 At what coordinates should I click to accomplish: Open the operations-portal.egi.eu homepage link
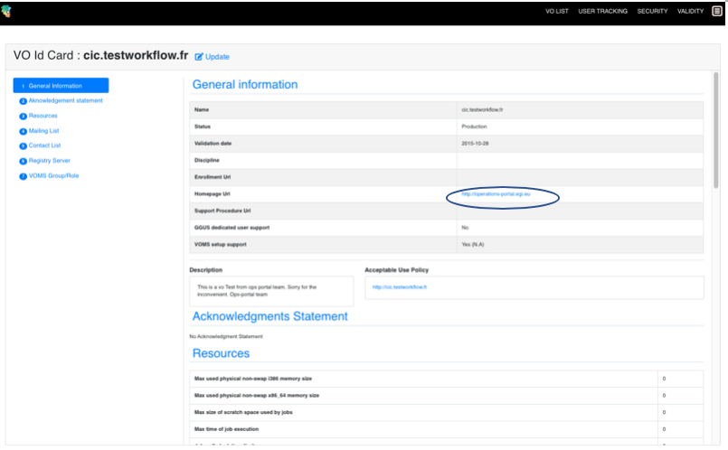(494, 194)
